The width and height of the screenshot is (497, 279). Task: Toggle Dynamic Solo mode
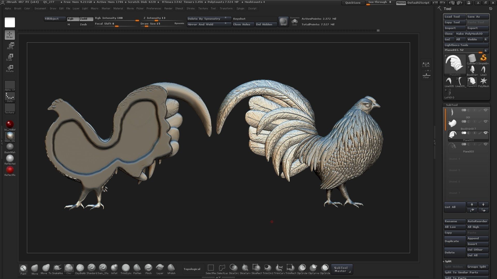295,21
